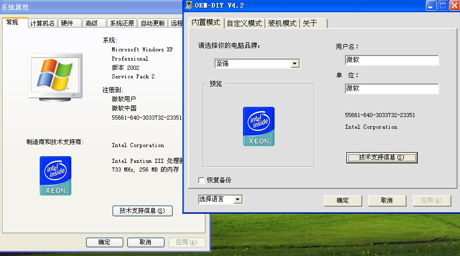Click '微软用户' registered user text
460x256 pixels.
tap(124, 99)
